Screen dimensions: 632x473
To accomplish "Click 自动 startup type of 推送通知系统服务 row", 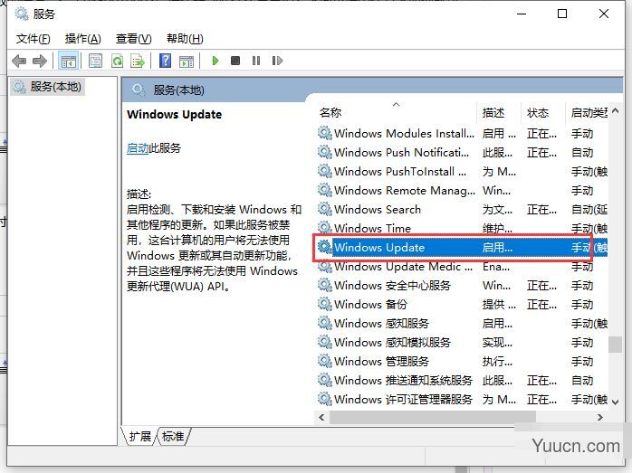I will click(582, 380).
